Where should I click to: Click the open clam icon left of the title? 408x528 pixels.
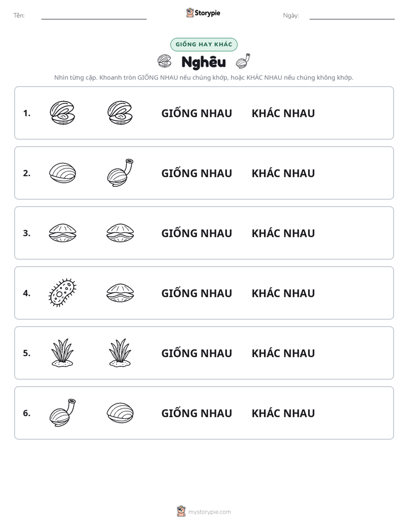[164, 61]
